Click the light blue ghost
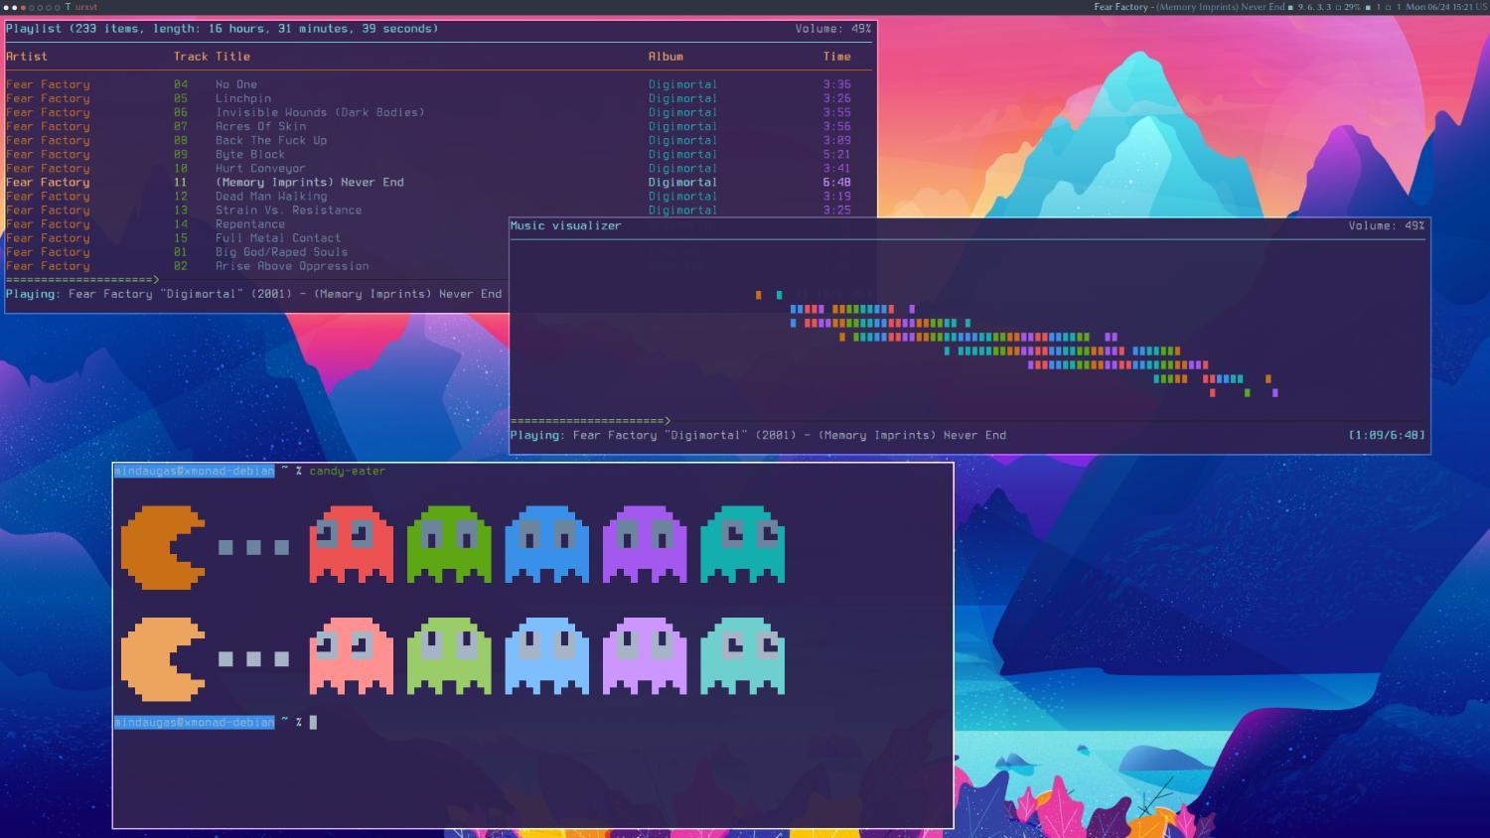The image size is (1490, 838). (547, 656)
